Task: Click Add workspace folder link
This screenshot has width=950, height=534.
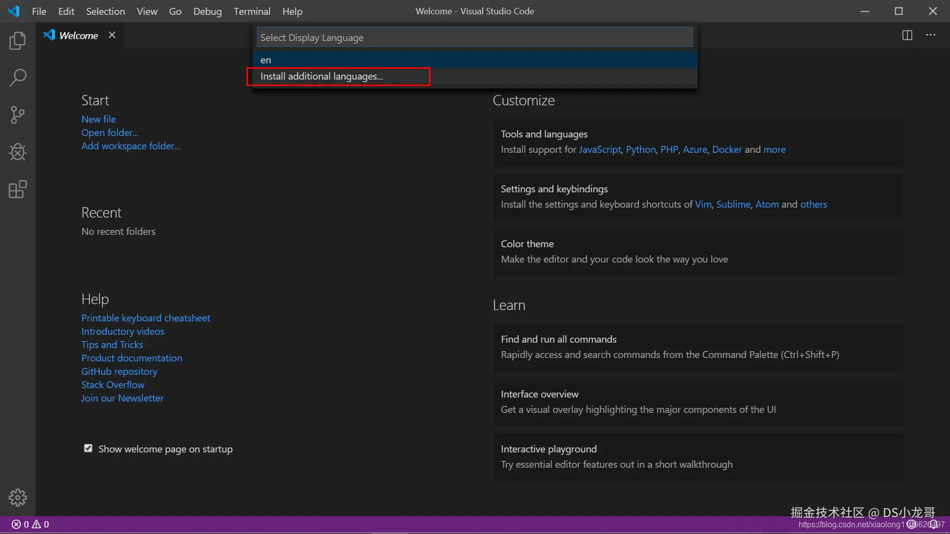Action: pos(131,146)
